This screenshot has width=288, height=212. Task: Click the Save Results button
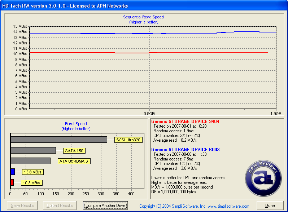pos(22,206)
